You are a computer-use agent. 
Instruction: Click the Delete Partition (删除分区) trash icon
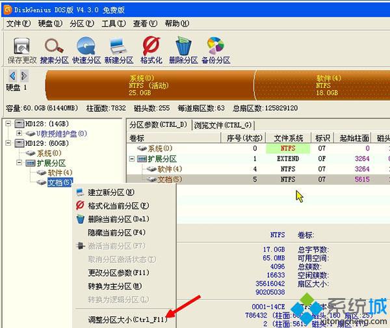[x=183, y=46]
